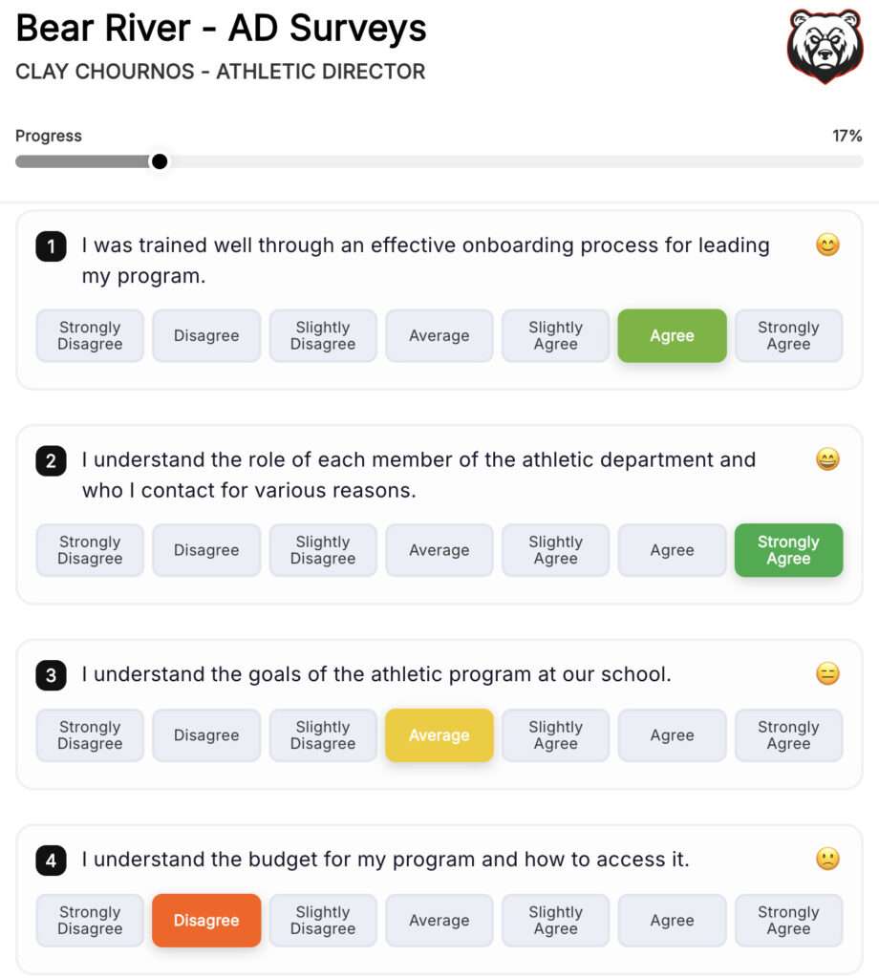Select Average for question 1
The height and width of the screenshot is (978, 879).
point(439,335)
